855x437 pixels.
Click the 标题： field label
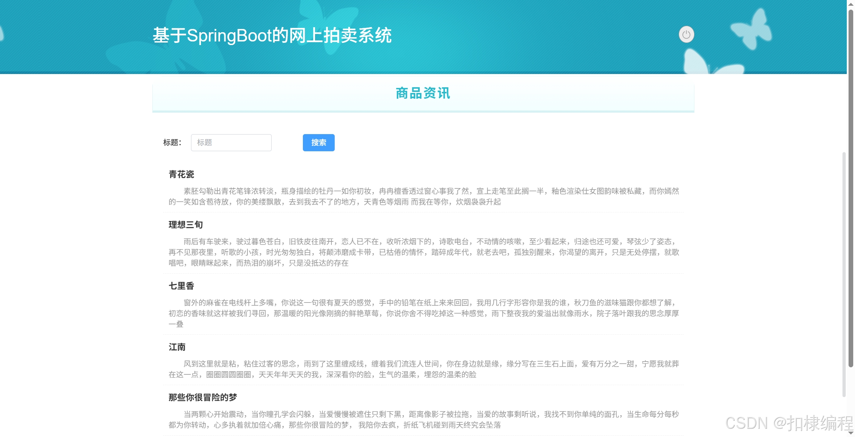point(173,143)
